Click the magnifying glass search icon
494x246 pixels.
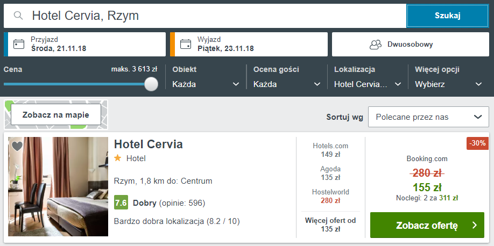point(19,16)
